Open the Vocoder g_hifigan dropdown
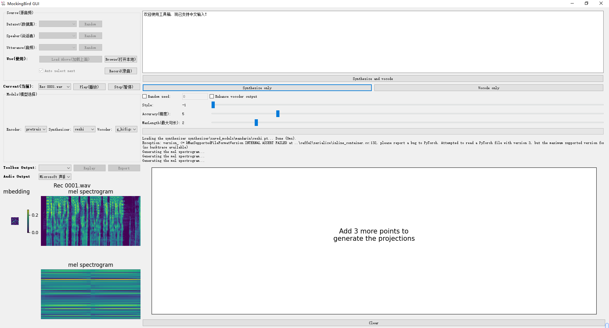This screenshot has width=609, height=328. (x=126, y=129)
